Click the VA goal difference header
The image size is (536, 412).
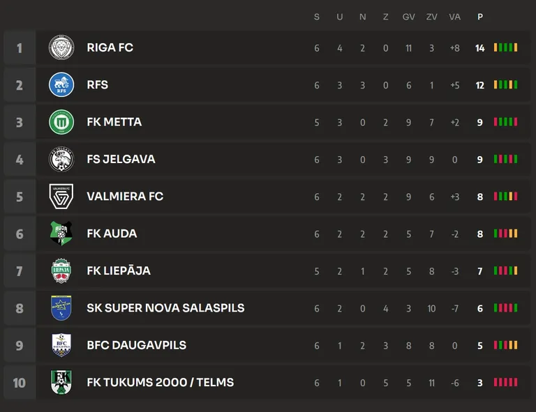[x=454, y=17]
